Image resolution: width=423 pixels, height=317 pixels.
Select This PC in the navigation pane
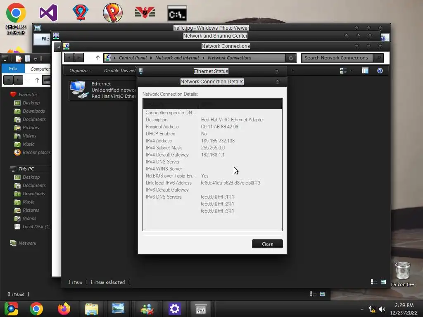[x=26, y=169]
